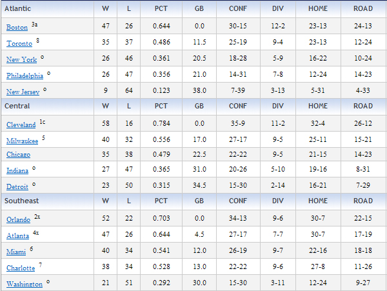This screenshot has width=387, height=291.
Task: Open the Indiana team link
Action: [x=17, y=171]
